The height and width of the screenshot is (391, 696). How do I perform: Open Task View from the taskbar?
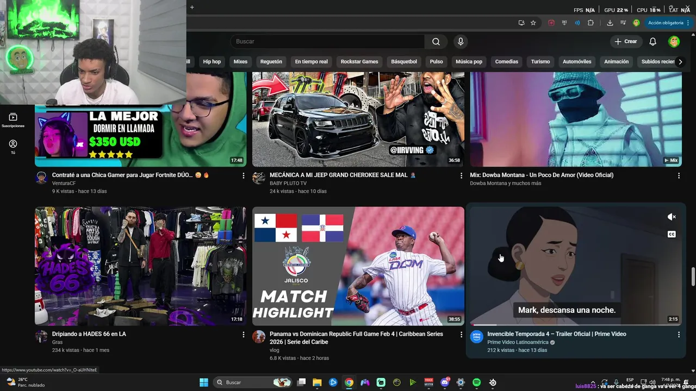tap(301, 382)
